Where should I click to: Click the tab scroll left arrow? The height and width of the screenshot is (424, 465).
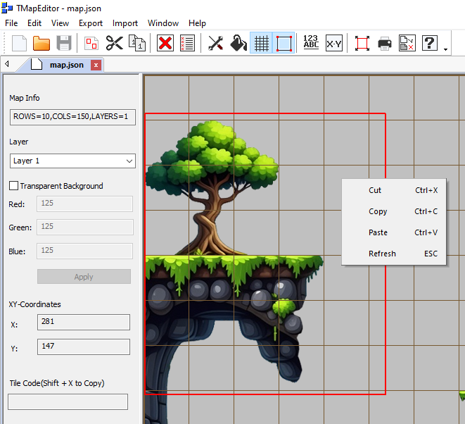7,65
